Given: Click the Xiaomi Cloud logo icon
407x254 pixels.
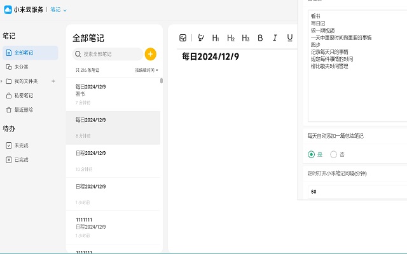Looking at the screenshot, I should [x=8, y=10].
